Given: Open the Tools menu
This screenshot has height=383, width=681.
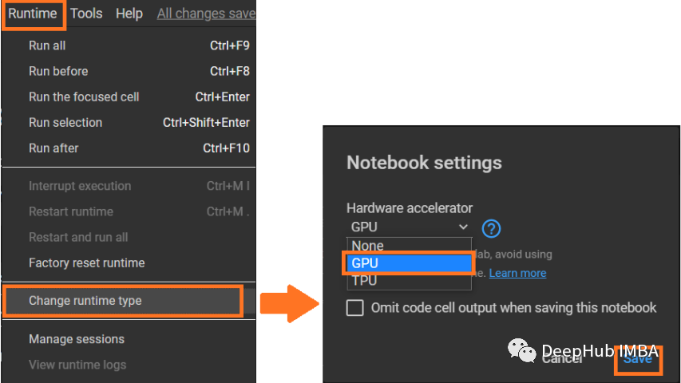Looking at the screenshot, I should coord(86,14).
